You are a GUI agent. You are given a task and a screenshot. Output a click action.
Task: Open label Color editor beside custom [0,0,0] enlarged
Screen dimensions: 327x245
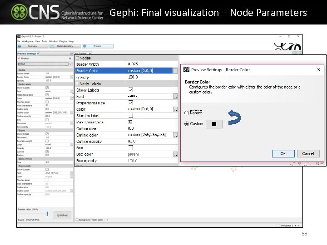pyautogui.click(x=175, y=109)
